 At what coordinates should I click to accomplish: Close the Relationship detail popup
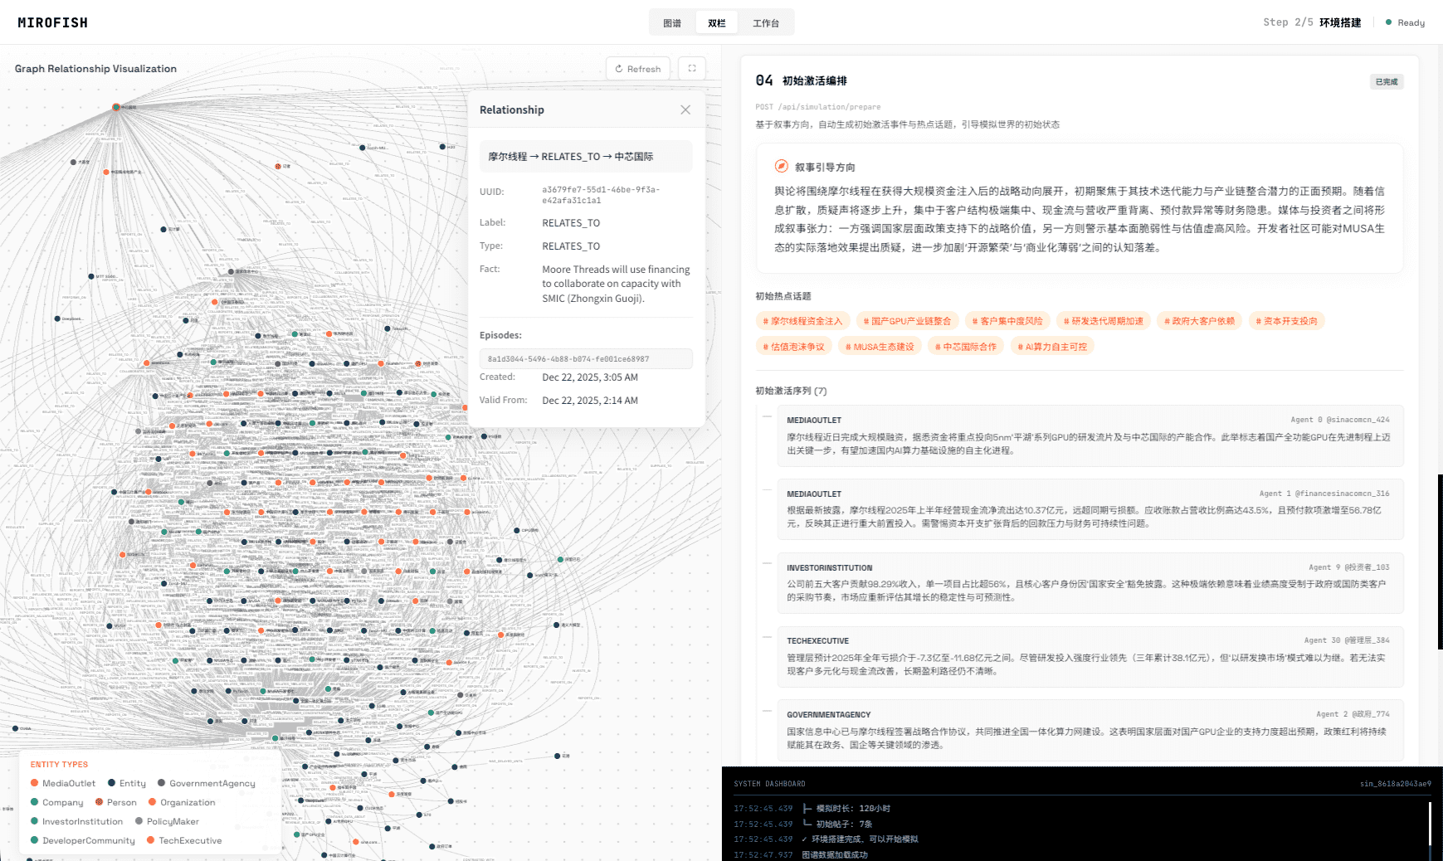[x=685, y=109]
